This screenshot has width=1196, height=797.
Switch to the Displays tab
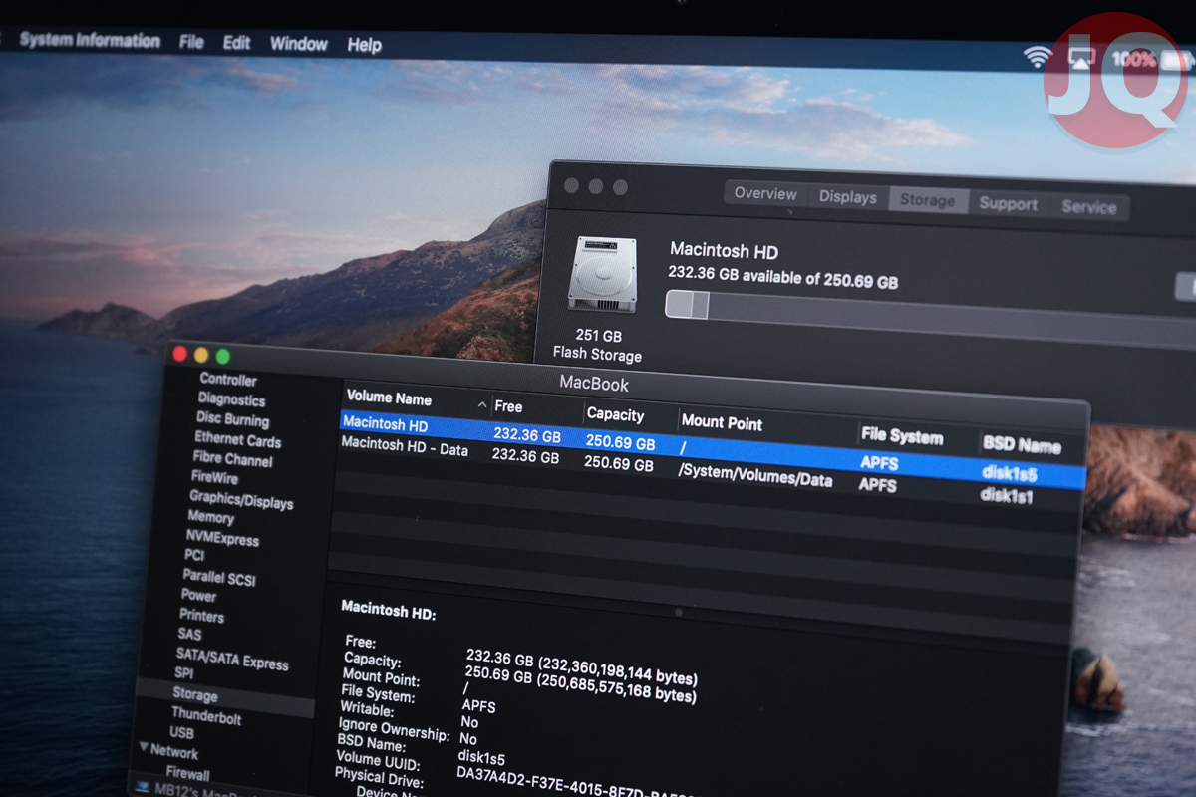click(x=847, y=197)
